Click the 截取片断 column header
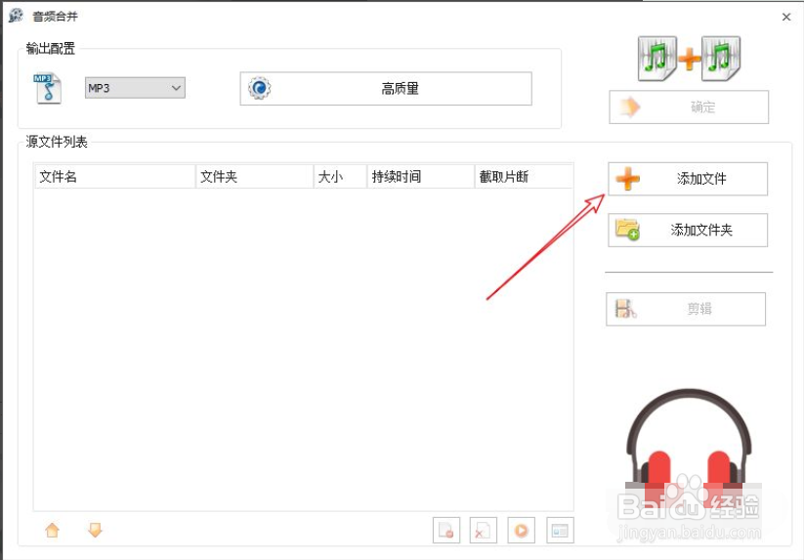The image size is (804, 560). (524, 177)
